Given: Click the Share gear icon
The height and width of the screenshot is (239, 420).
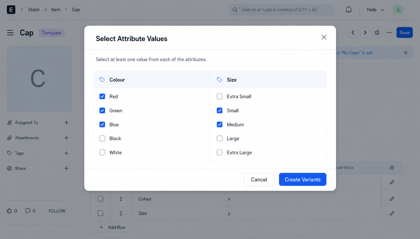Looking at the screenshot, I should [x=9, y=168].
